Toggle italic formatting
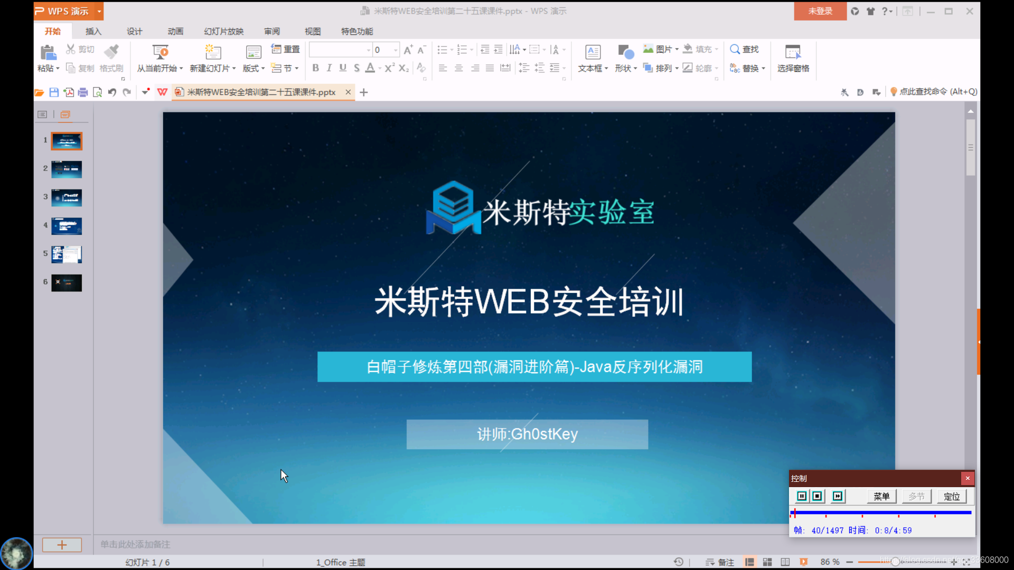This screenshot has width=1014, height=570. [328, 68]
